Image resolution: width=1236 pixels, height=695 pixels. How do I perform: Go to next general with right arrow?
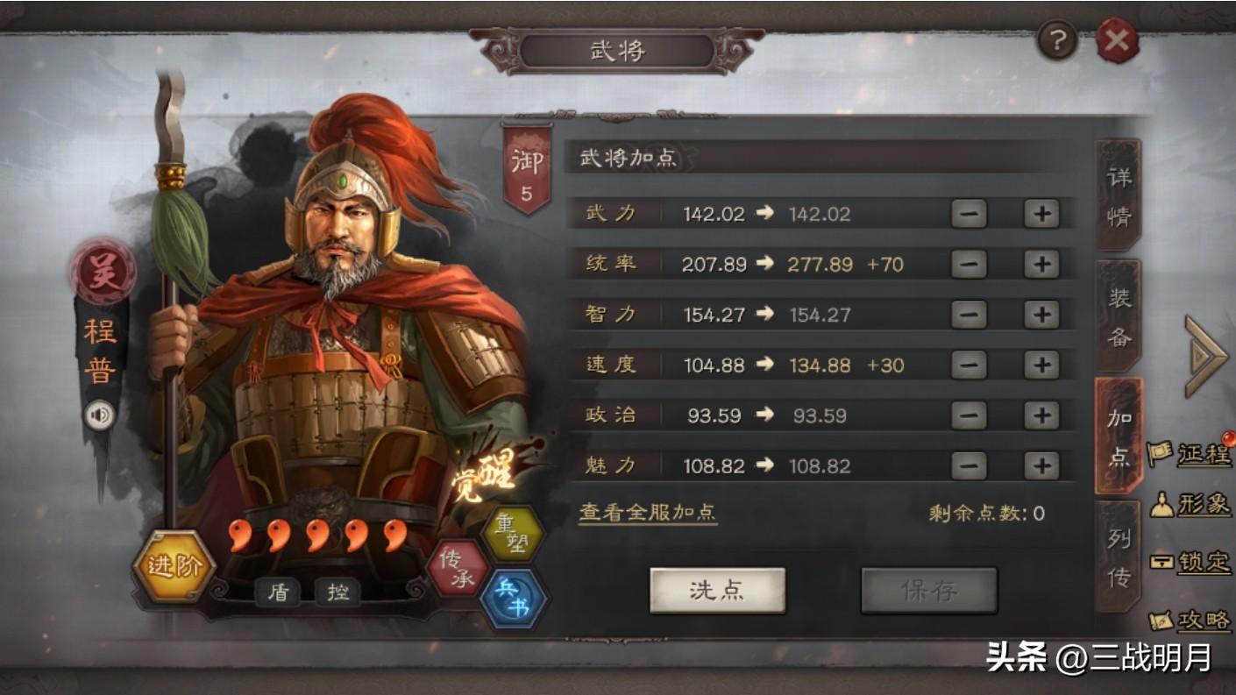tap(1206, 357)
